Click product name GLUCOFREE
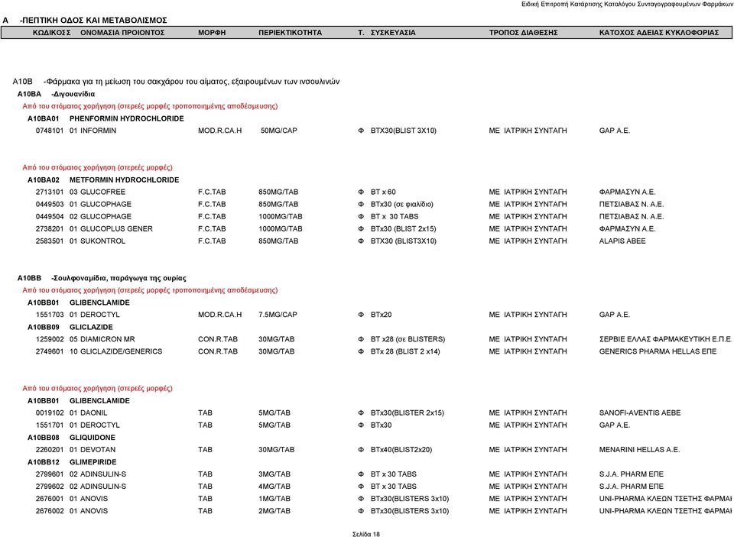 click(x=103, y=192)
